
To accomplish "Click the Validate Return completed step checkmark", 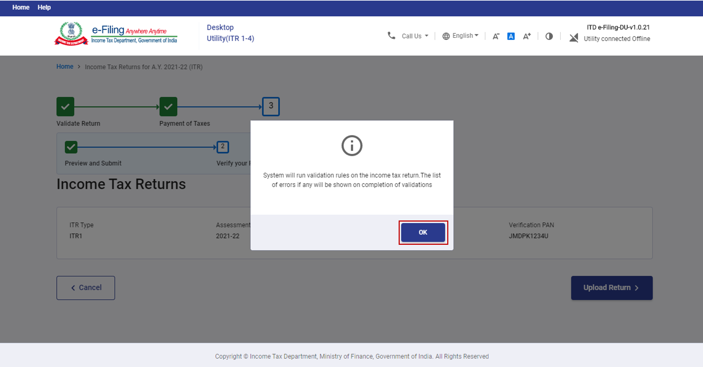I will coord(65,106).
